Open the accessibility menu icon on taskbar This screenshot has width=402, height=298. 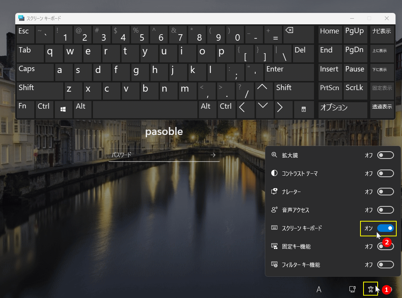click(x=370, y=289)
